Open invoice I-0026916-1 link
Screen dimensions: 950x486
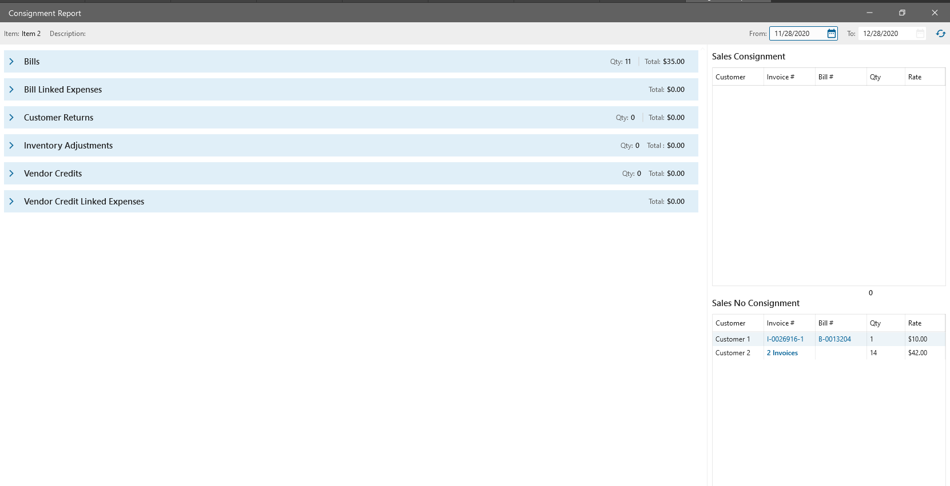pyautogui.click(x=785, y=339)
